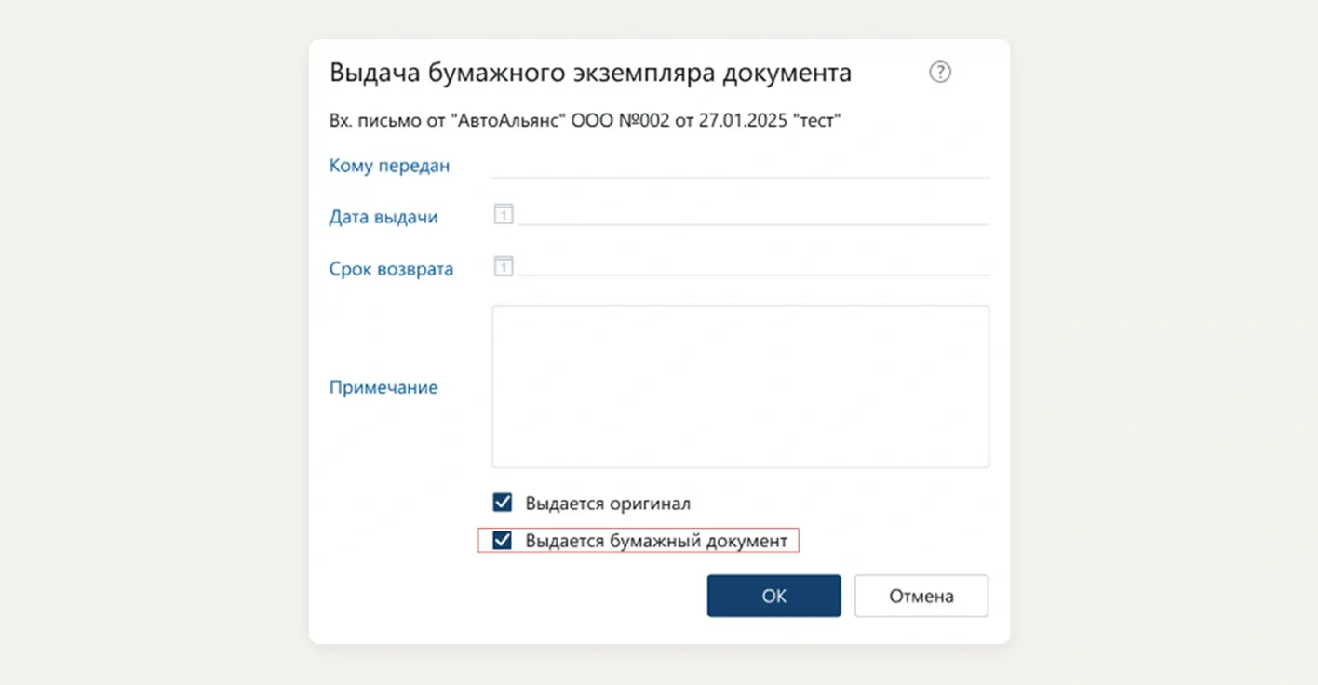Select the Срок возврата label

[391, 269]
